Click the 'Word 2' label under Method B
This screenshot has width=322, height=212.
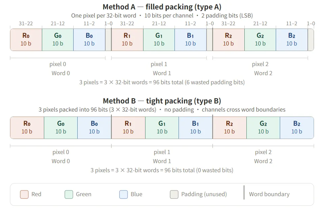pyautogui.click(x=263, y=161)
